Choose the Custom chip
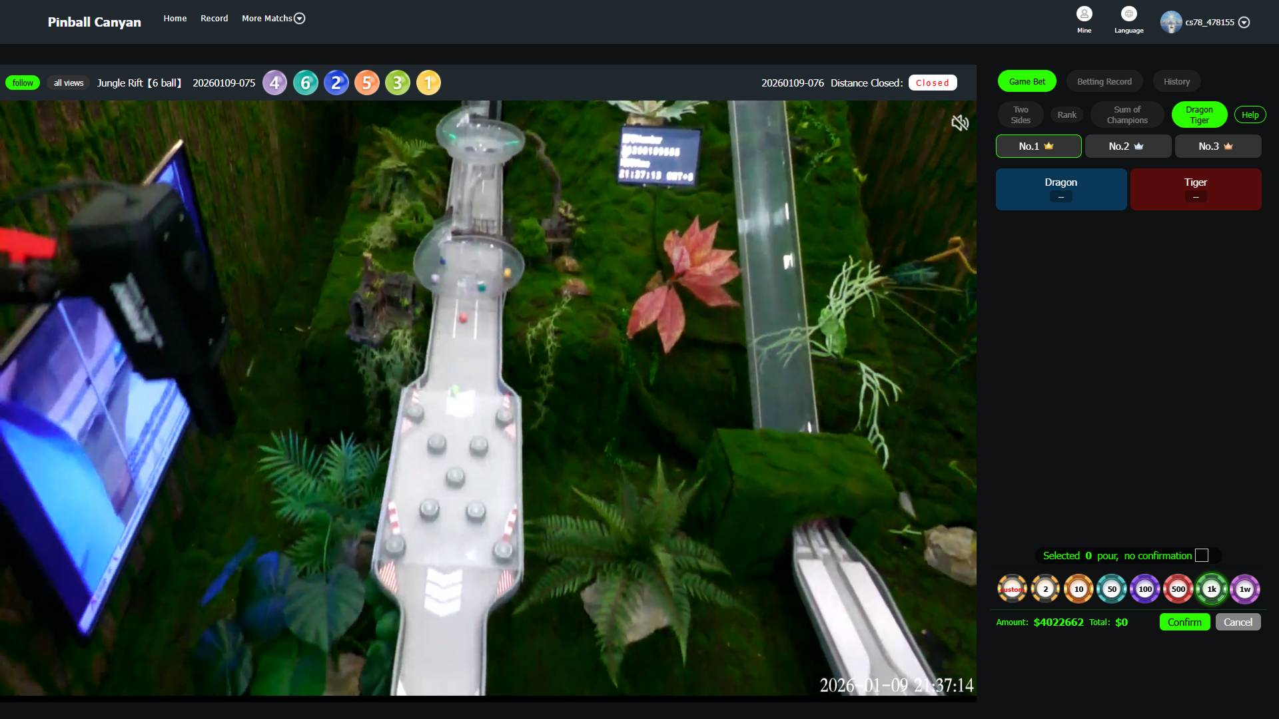The image size is (1279, 719). pos(1012,589)
